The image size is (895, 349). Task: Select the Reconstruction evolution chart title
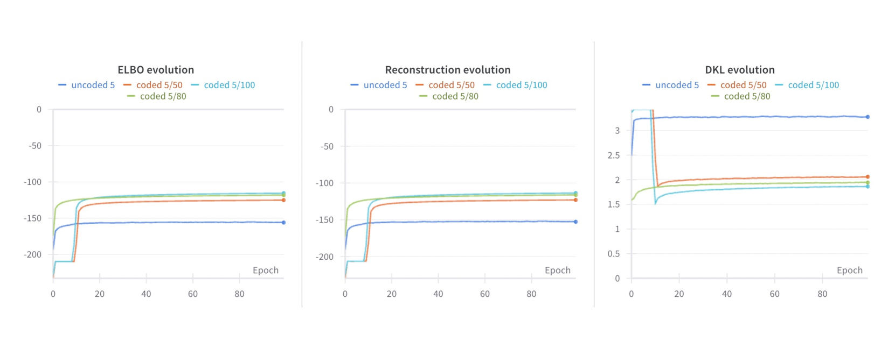click(448, 70)
